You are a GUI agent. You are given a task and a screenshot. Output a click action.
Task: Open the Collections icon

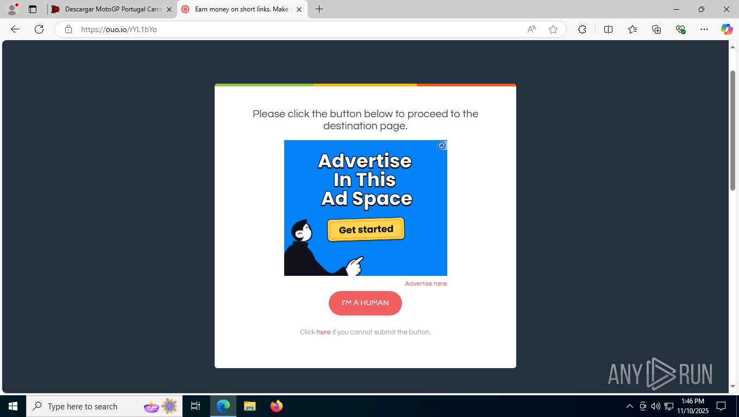pos(656,29)
